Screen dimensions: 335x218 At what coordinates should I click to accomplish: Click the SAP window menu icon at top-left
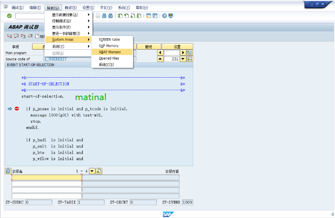(x=6, y=7)
